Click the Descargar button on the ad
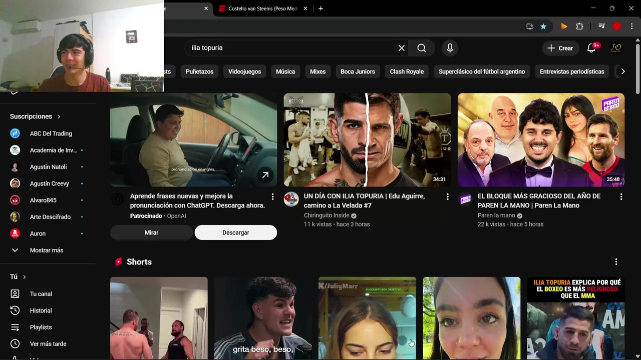 [236, 232]
